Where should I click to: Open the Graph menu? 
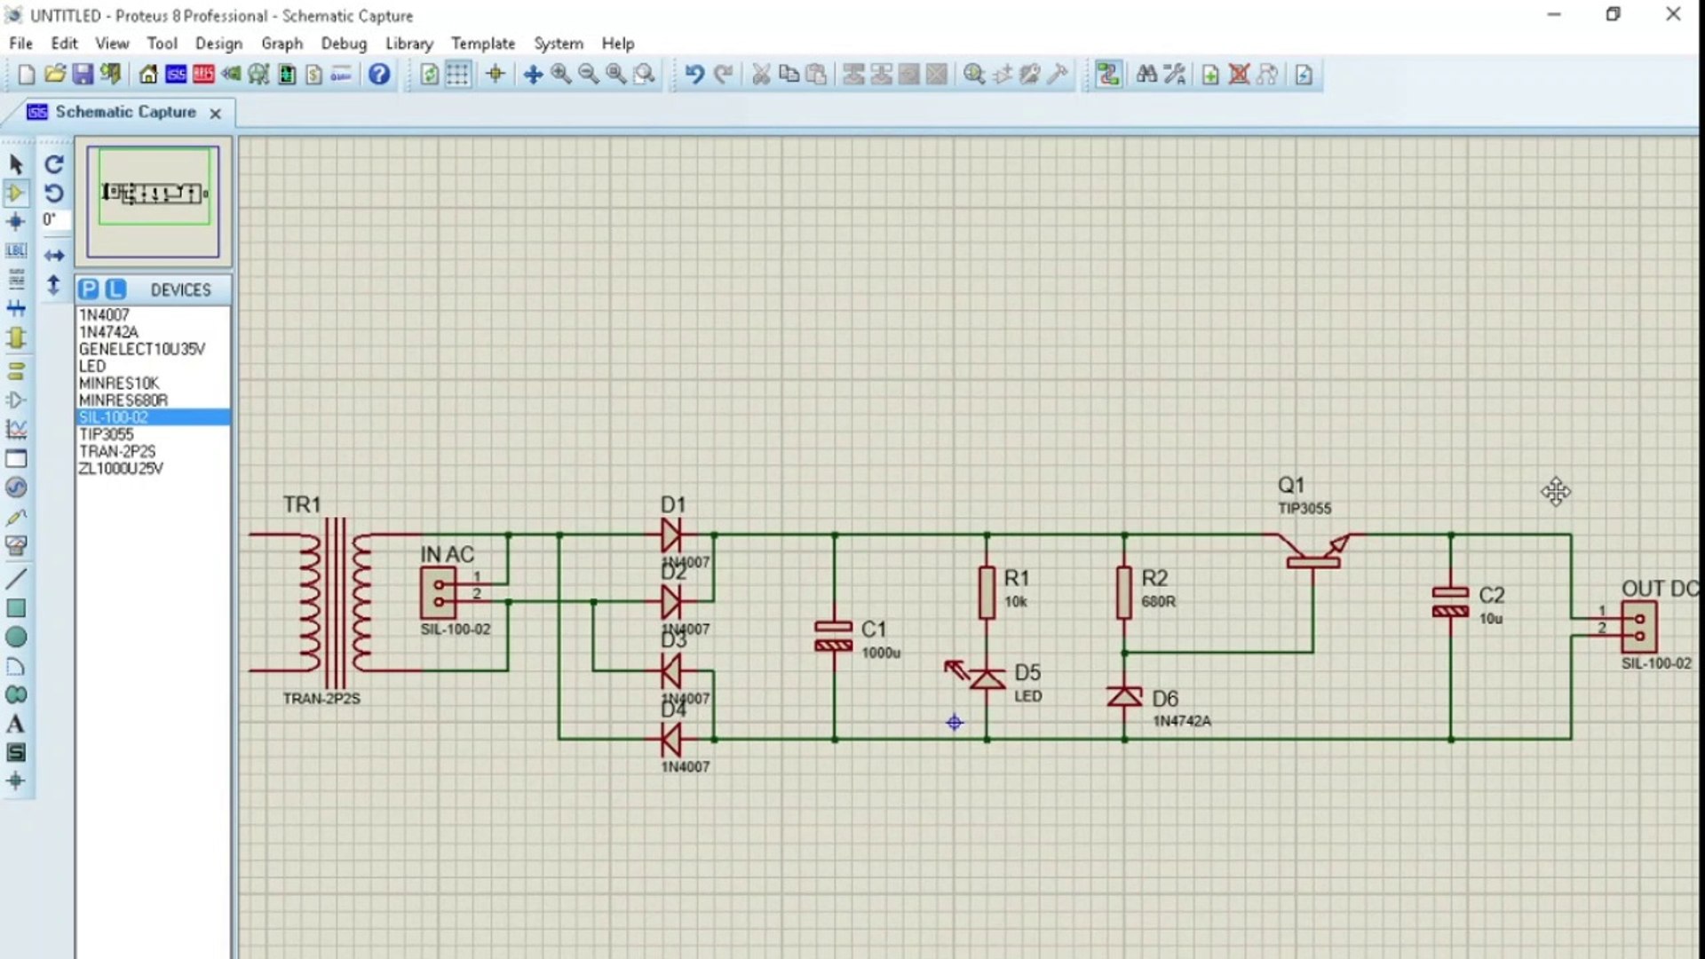282,44
